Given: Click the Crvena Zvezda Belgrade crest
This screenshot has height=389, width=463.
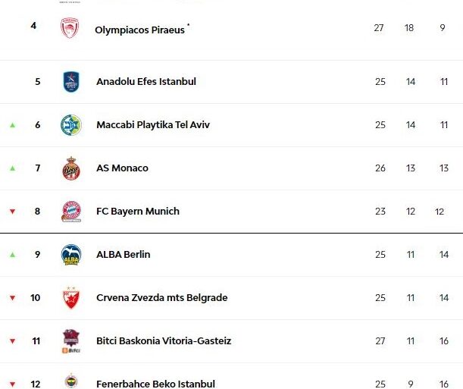Looking at the screenshot, I should (x=71, y=298).
